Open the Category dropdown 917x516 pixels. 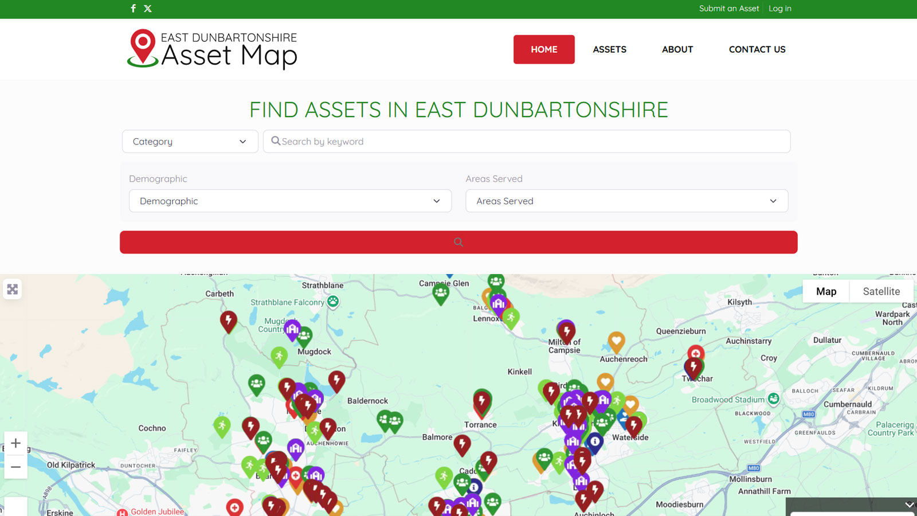pos(190,142)
